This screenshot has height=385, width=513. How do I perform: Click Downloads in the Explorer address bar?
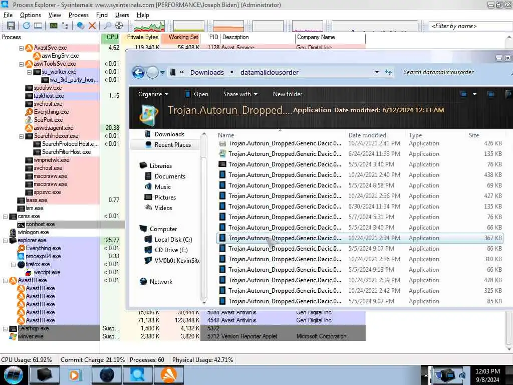click(x=207, y=72)
